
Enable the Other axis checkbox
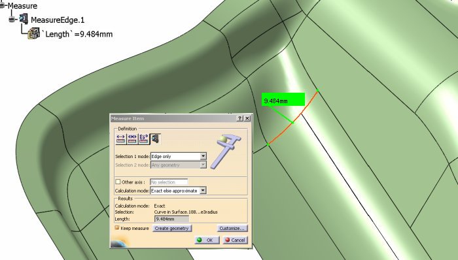(x=118, y=182)
